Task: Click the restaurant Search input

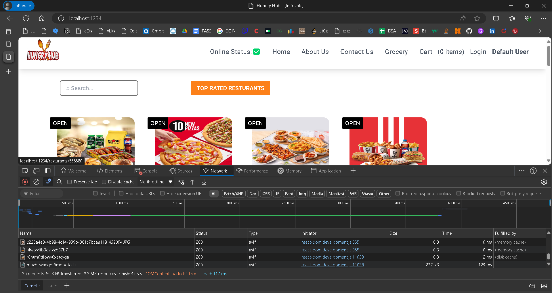Action: click(99, 88)
